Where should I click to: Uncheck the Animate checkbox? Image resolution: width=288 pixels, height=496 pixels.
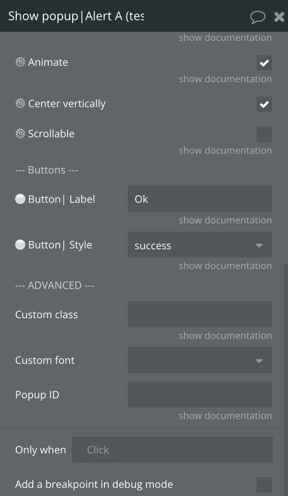[264, 63]
